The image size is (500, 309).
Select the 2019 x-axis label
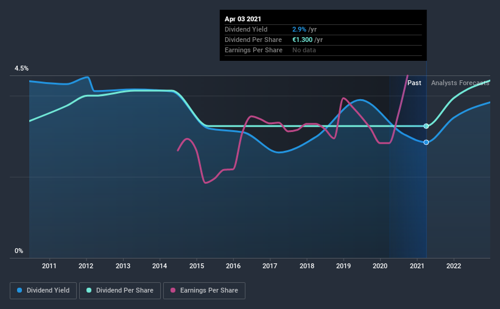[x=343, y=266]
